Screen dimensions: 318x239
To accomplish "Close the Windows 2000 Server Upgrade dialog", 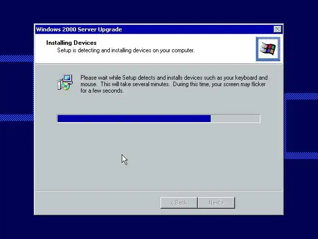I will click(x=277, y=29).
